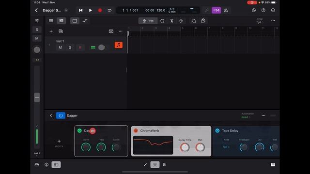Toggle the purple count-in 1234 button
310x174 pixels.
coord(217,10)
